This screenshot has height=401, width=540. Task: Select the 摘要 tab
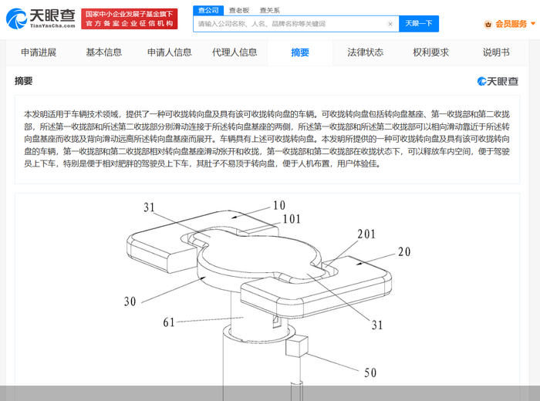pyautogui.click(x=300, y=52)
